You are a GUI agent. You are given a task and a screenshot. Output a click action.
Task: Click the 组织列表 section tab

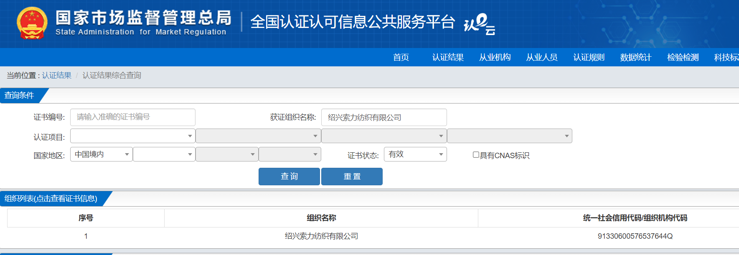[51, 199]
